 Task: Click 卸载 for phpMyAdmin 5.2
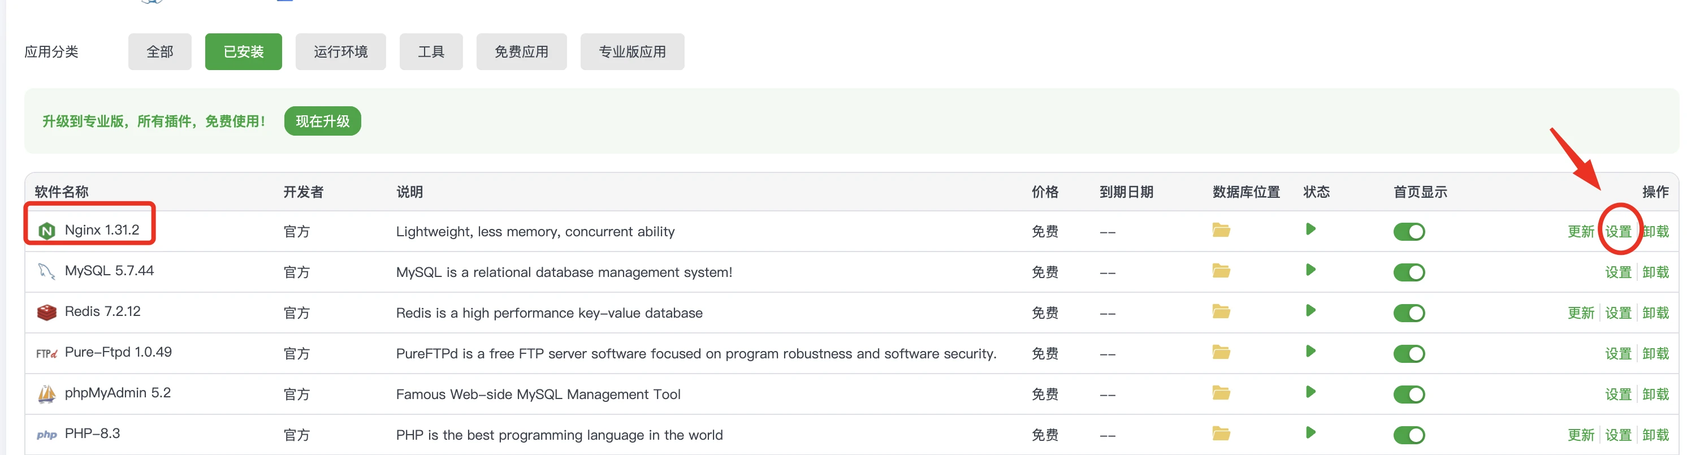point(1655,394)
